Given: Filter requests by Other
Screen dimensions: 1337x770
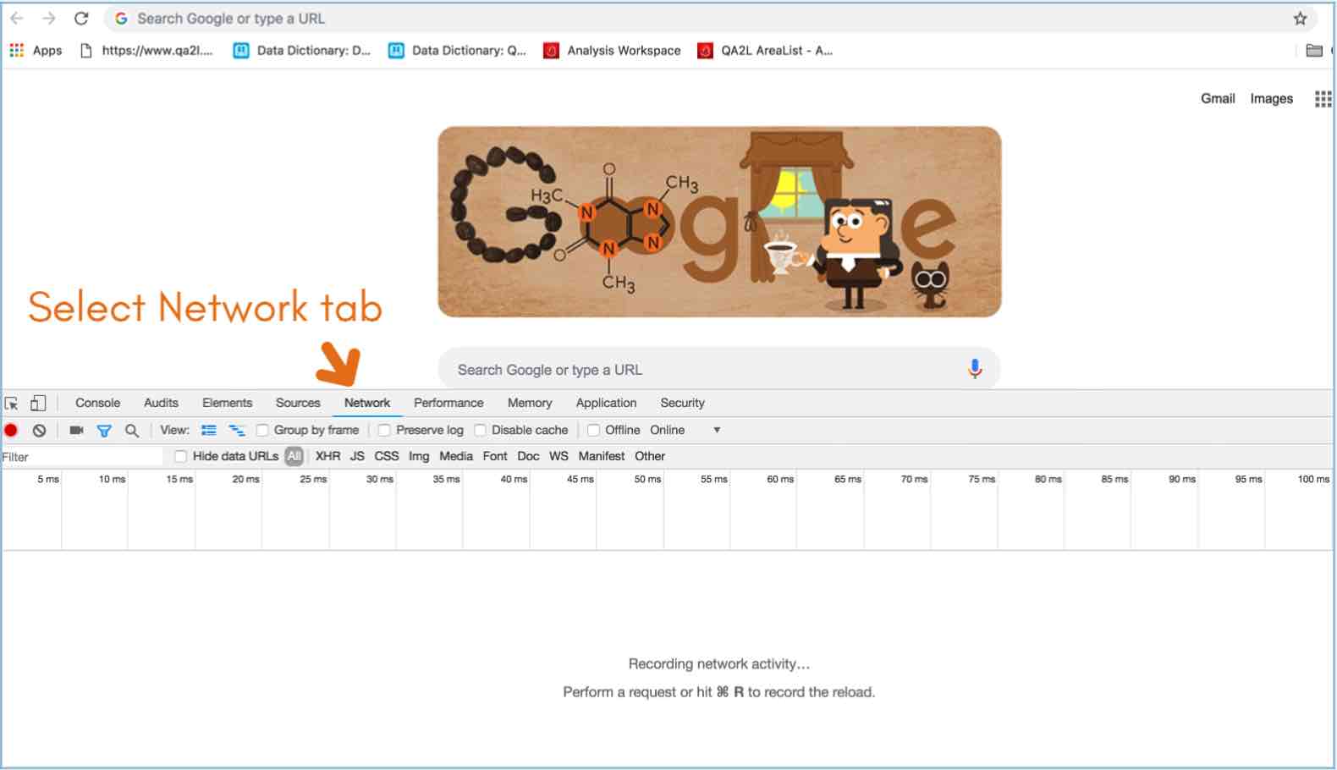Looking at the screenshot, I should 650,457.
